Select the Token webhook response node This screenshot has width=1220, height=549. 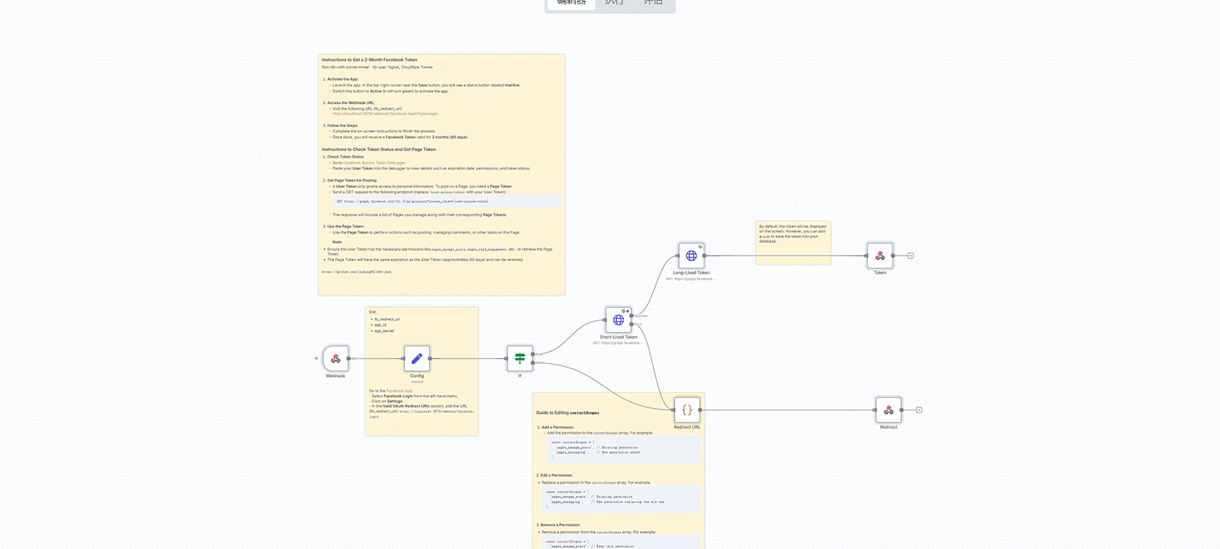pyautogui.click(x=879, y=256)
